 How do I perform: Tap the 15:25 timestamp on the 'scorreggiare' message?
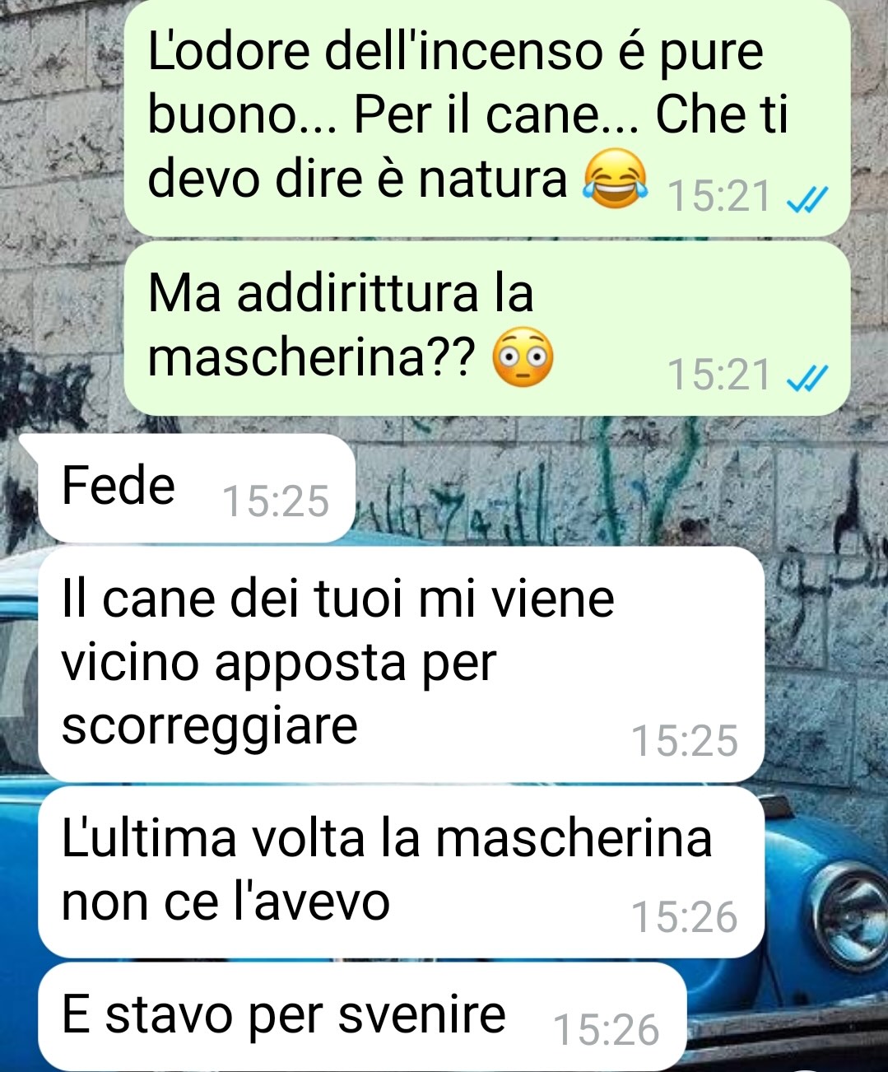coord(685,741)
